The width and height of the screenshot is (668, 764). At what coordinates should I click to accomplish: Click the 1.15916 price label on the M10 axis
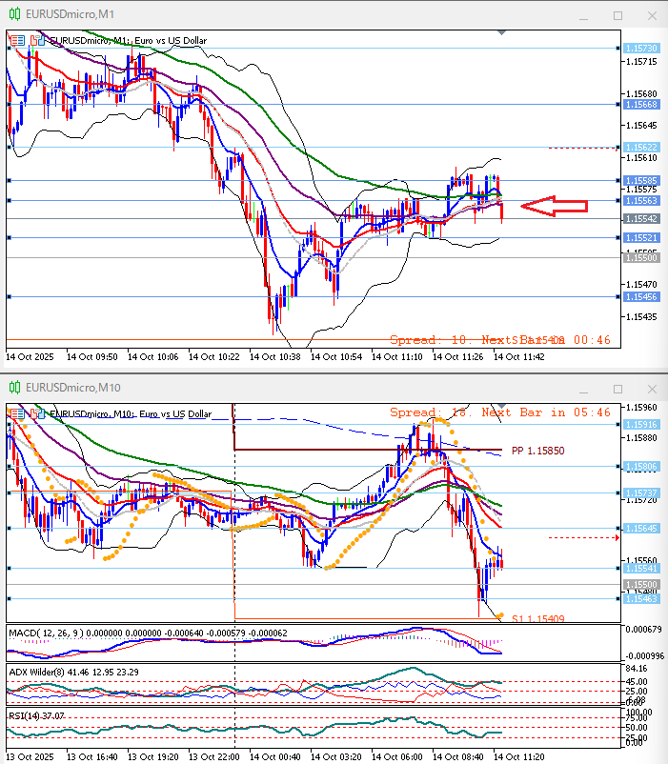point(640,425)
